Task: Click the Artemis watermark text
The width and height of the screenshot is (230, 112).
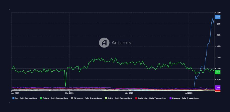Action: [x=121, y=43]
